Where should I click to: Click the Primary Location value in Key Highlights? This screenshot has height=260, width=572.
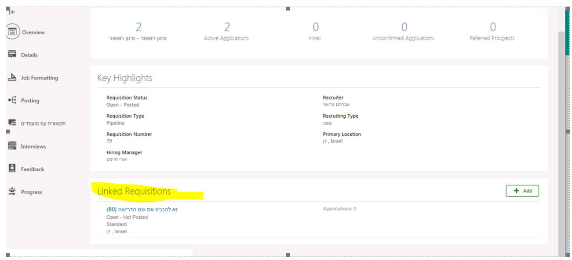click(x=333, y=141)
